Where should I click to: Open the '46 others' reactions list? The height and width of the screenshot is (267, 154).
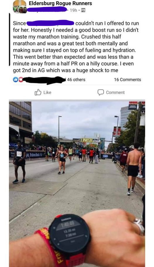point(76,80)
